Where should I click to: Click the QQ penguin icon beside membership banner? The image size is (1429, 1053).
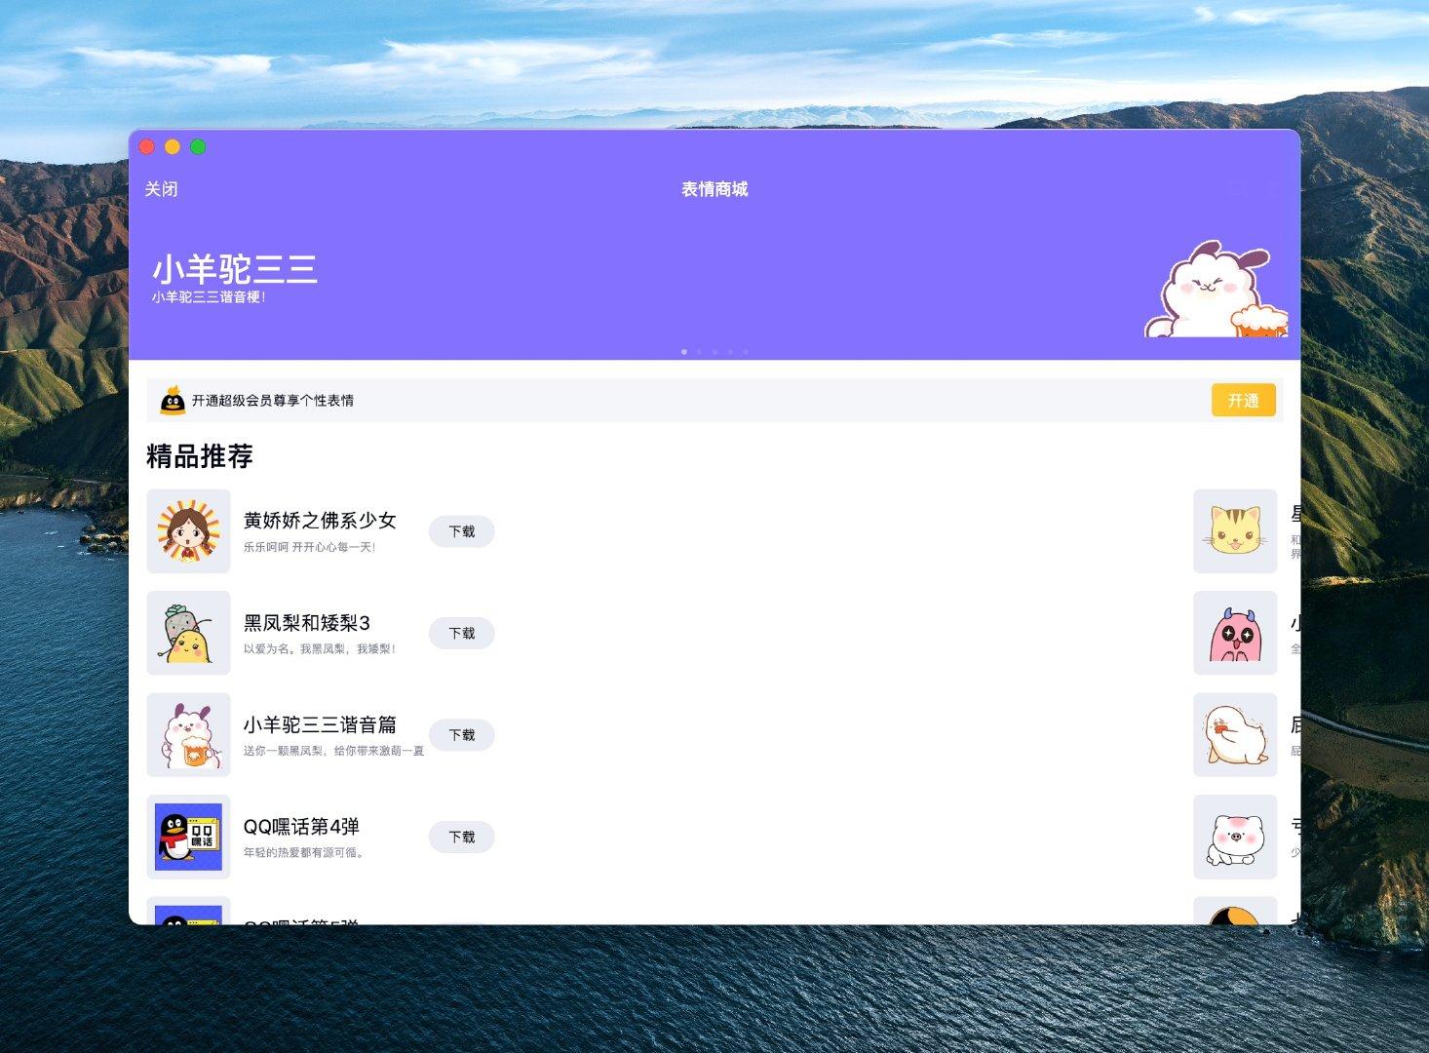[x=174, y=400]
